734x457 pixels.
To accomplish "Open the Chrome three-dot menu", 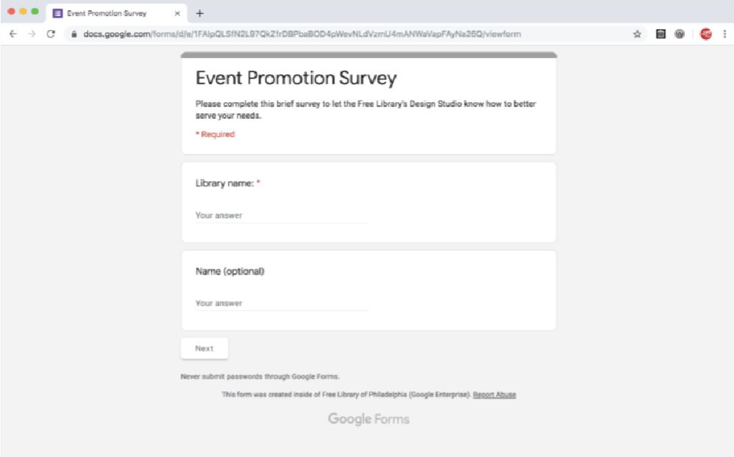I will point(724,34).
